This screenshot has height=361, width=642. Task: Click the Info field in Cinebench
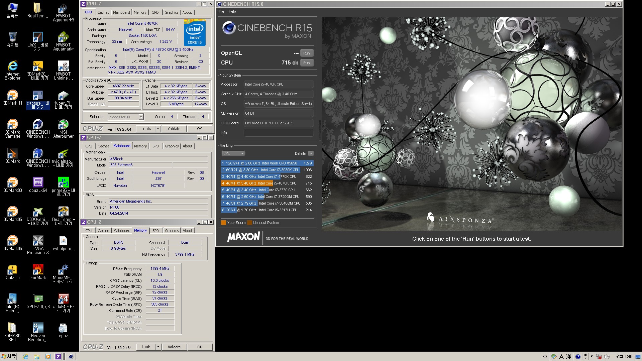click(x=279, y=133)
